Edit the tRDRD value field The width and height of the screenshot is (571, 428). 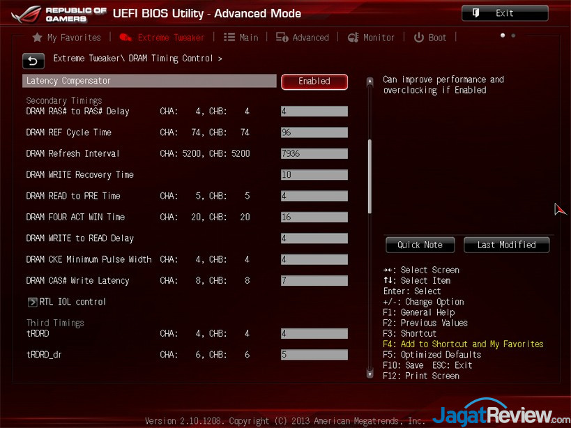coord(314,334)
